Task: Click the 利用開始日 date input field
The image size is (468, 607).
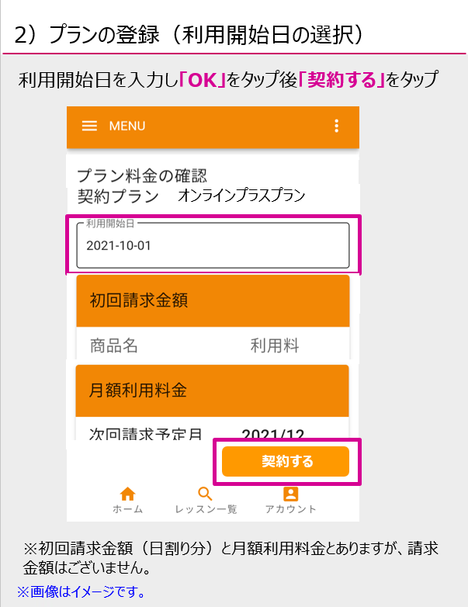Action: click(x=213, y=245)
